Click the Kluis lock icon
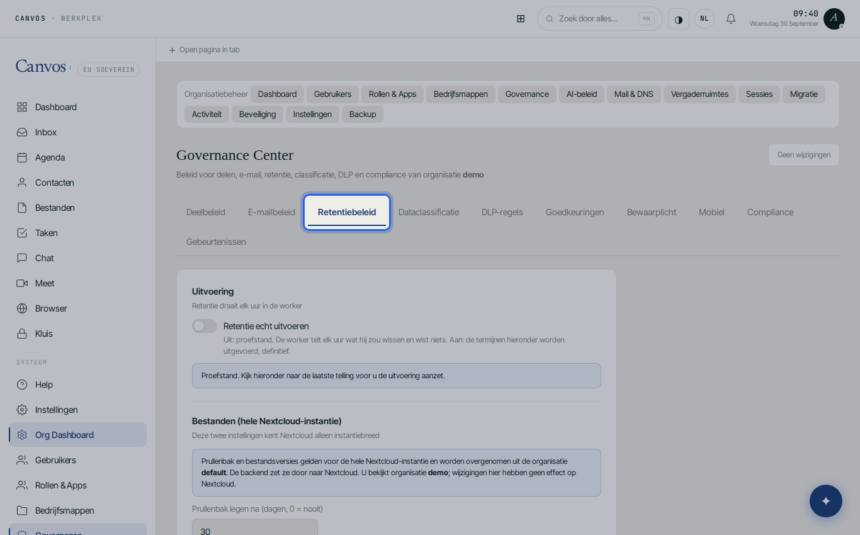Screen dimensions: 860x535 pos(22,334)
